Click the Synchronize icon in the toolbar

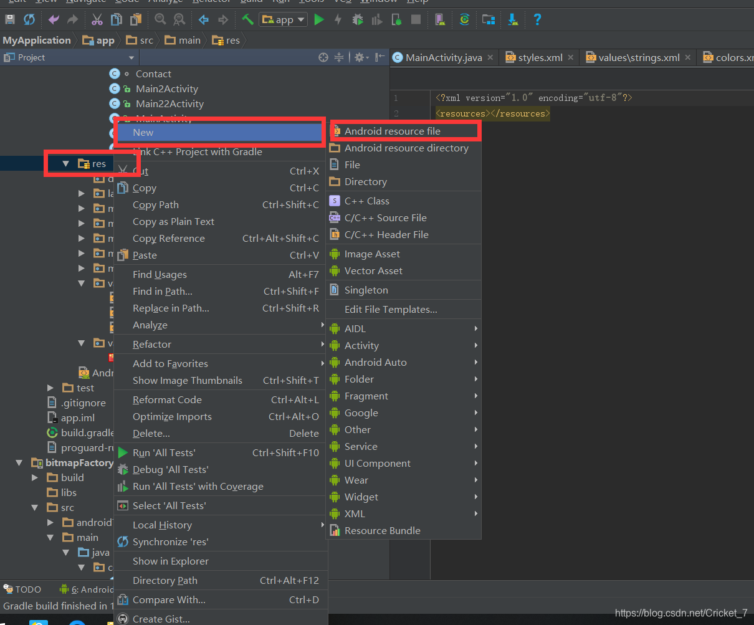click(29, 19)
